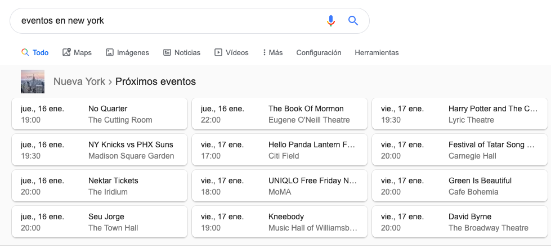Switch to the Maps tab label

click(x=83, y=53)
